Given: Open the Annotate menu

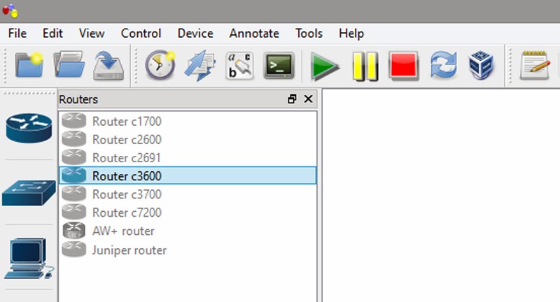Looking at the screenshot, I should tap(254, 33).
